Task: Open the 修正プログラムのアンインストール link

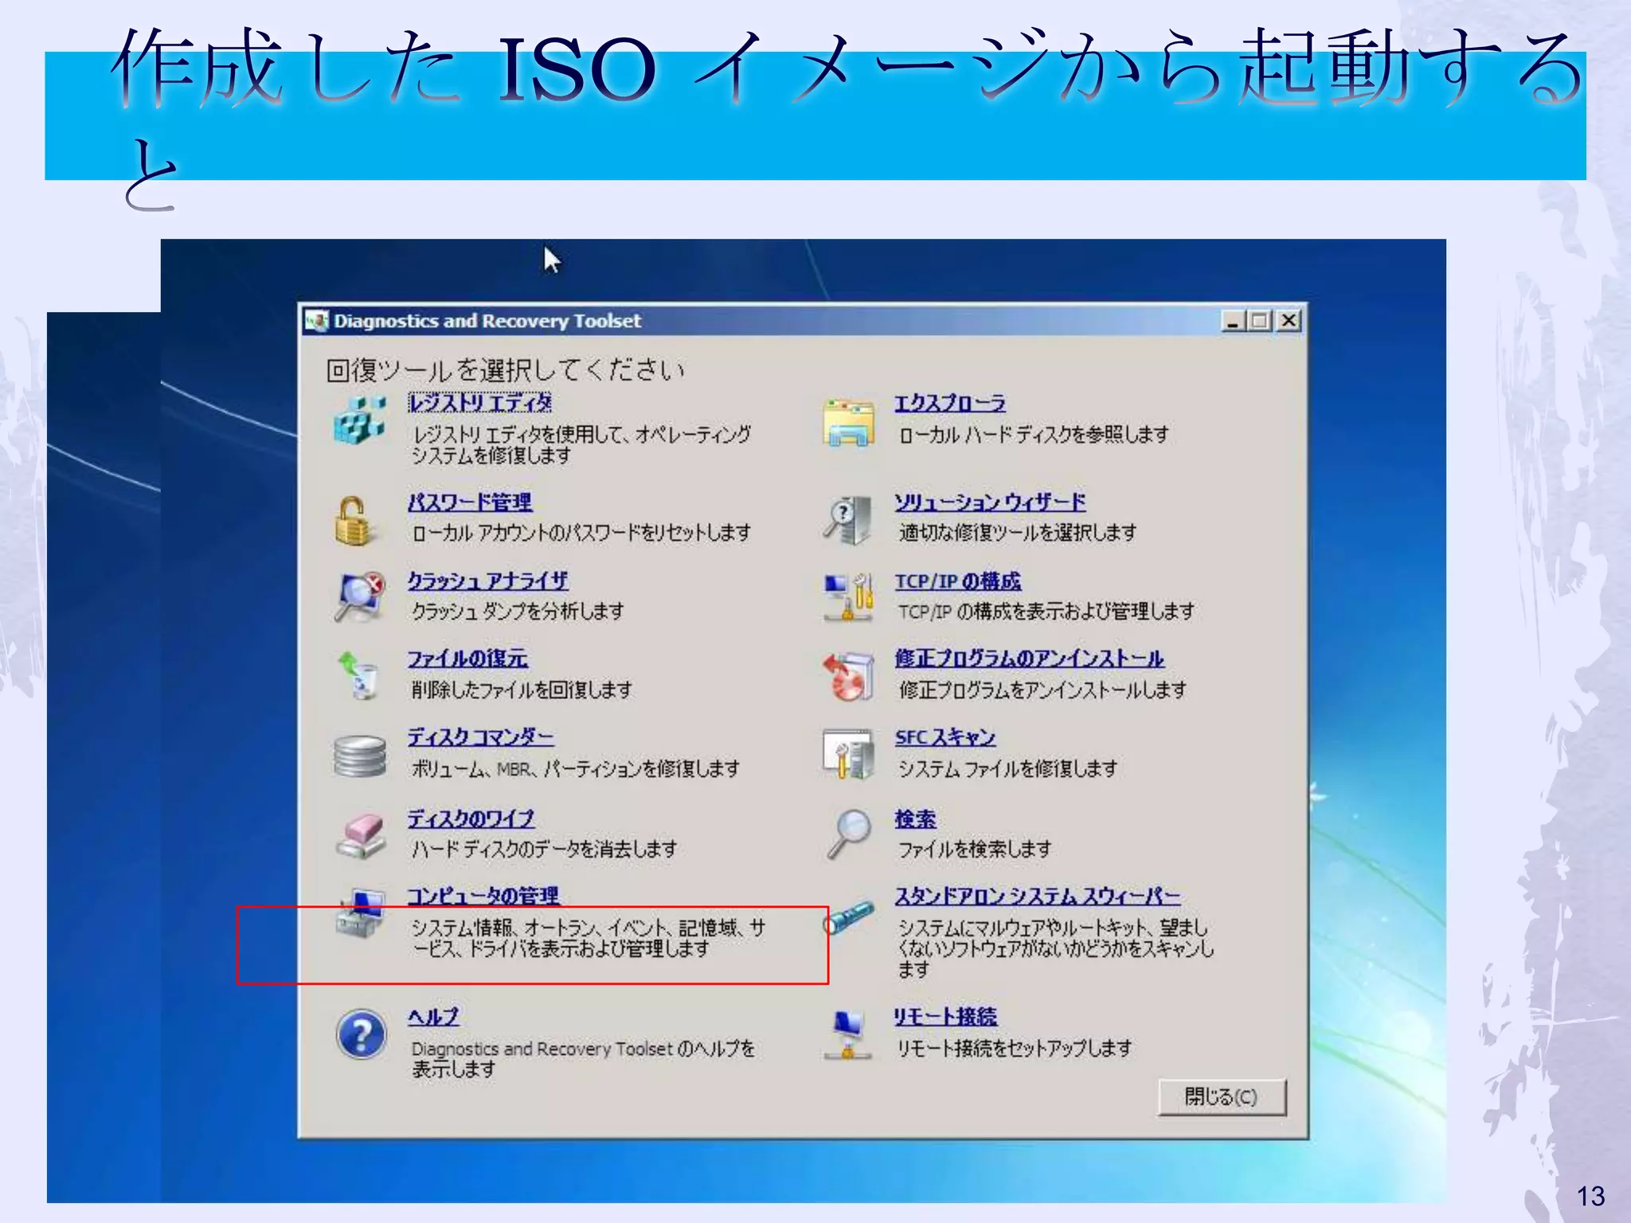Action: click(1028, 658)
